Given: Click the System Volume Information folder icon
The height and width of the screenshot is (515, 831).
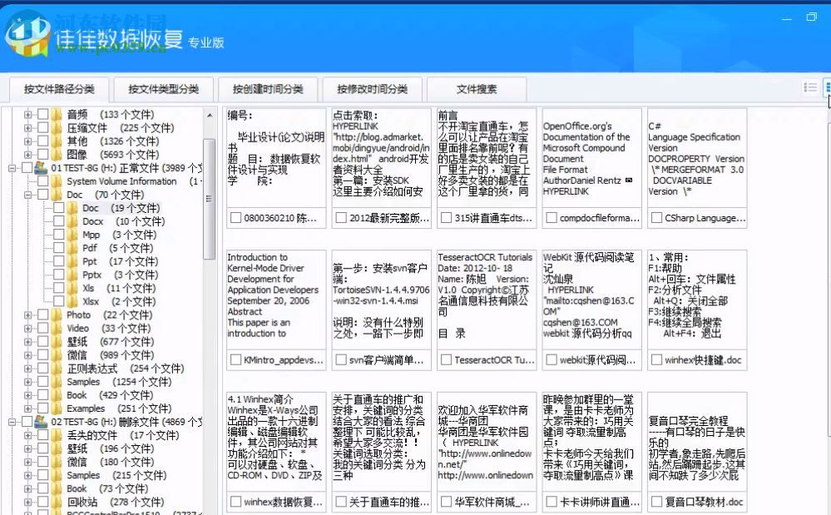Looking at the screenshot, I should coord(57,181).
